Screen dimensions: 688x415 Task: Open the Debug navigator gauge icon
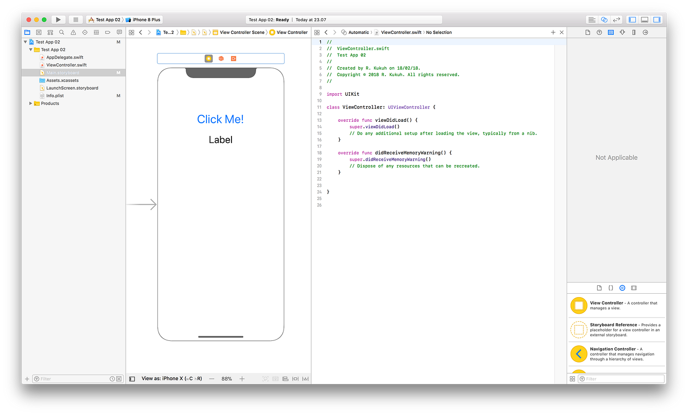96,32
